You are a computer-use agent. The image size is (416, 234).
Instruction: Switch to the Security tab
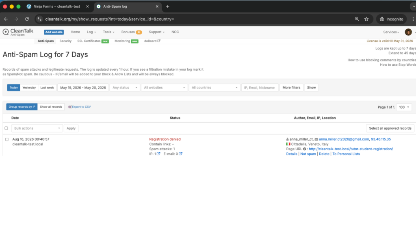(65, 41)
